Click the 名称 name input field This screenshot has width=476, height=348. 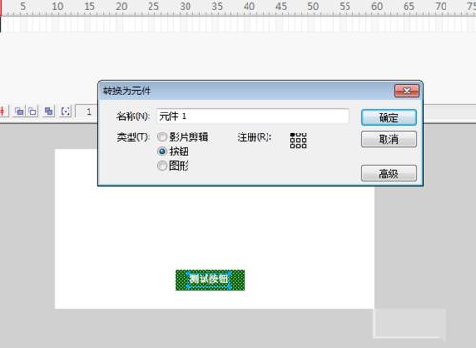[253, 116]
